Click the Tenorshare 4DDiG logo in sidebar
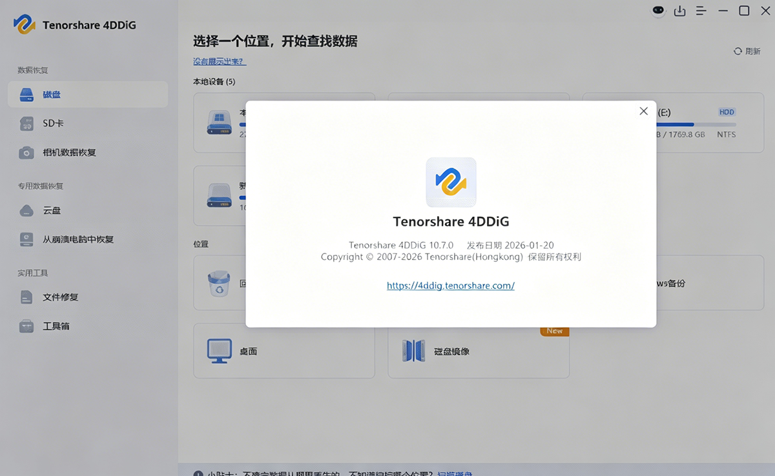775x476 pixels. 25,25
